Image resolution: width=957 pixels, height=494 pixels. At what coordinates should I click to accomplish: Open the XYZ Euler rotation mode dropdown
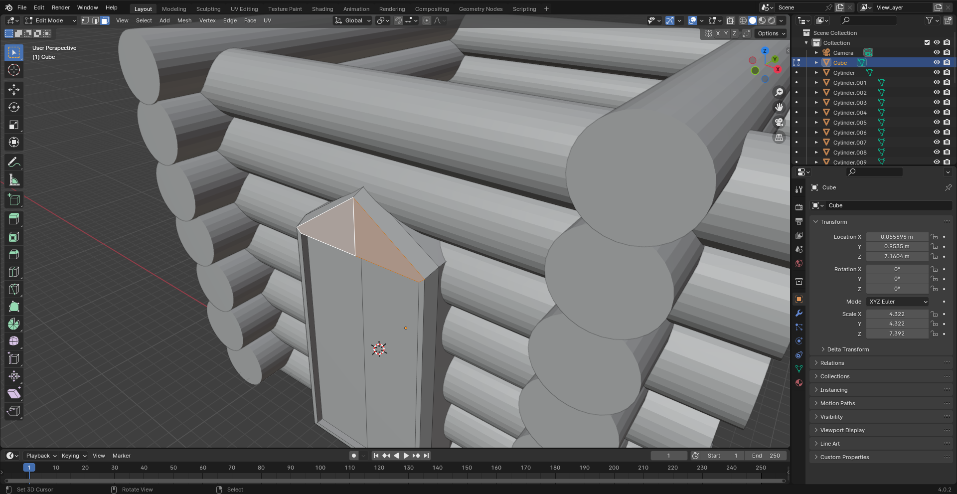pyautogui.click(x=897, y=302)
